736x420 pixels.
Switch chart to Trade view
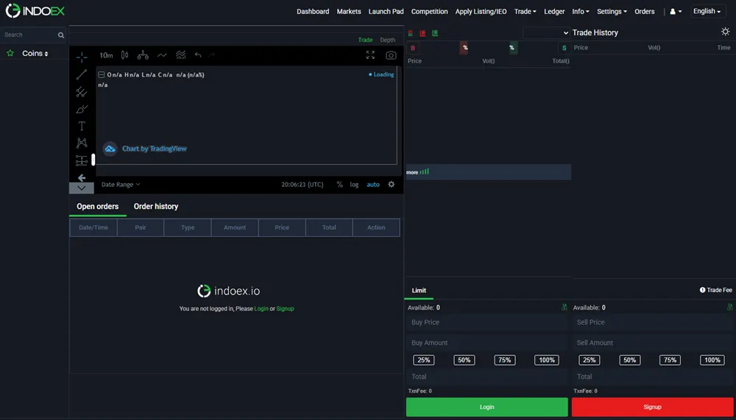point(365,40)
